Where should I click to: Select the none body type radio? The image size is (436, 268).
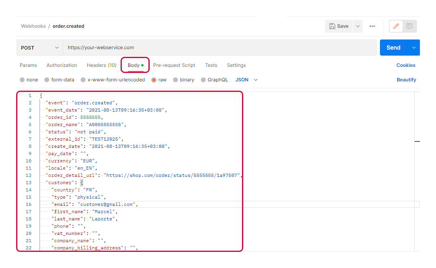pos(22,80)
